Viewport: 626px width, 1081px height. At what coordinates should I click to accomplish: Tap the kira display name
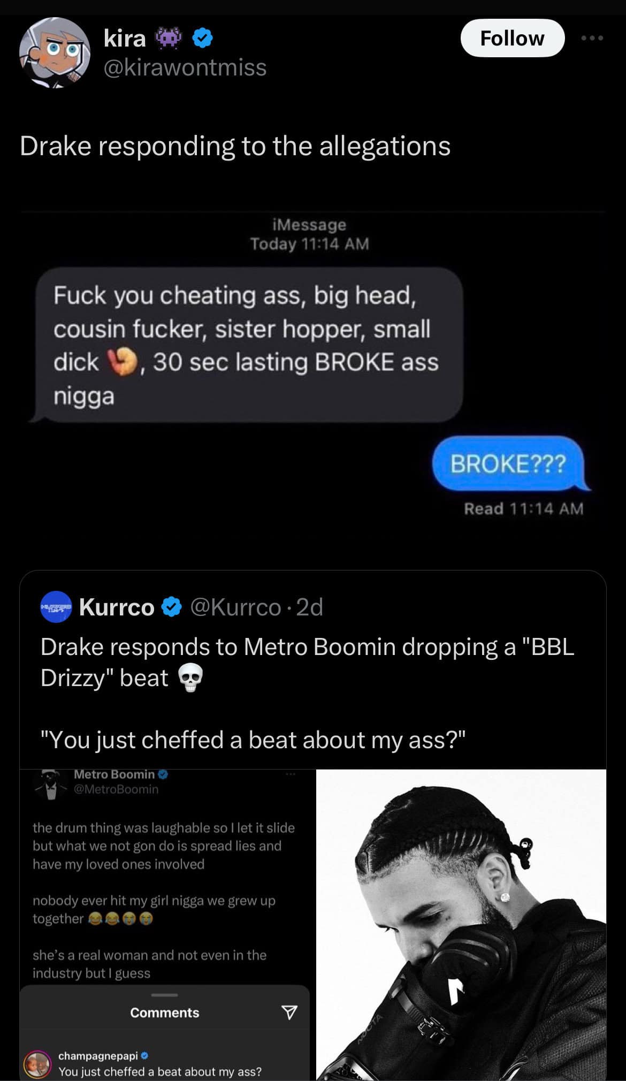(125, 38)
